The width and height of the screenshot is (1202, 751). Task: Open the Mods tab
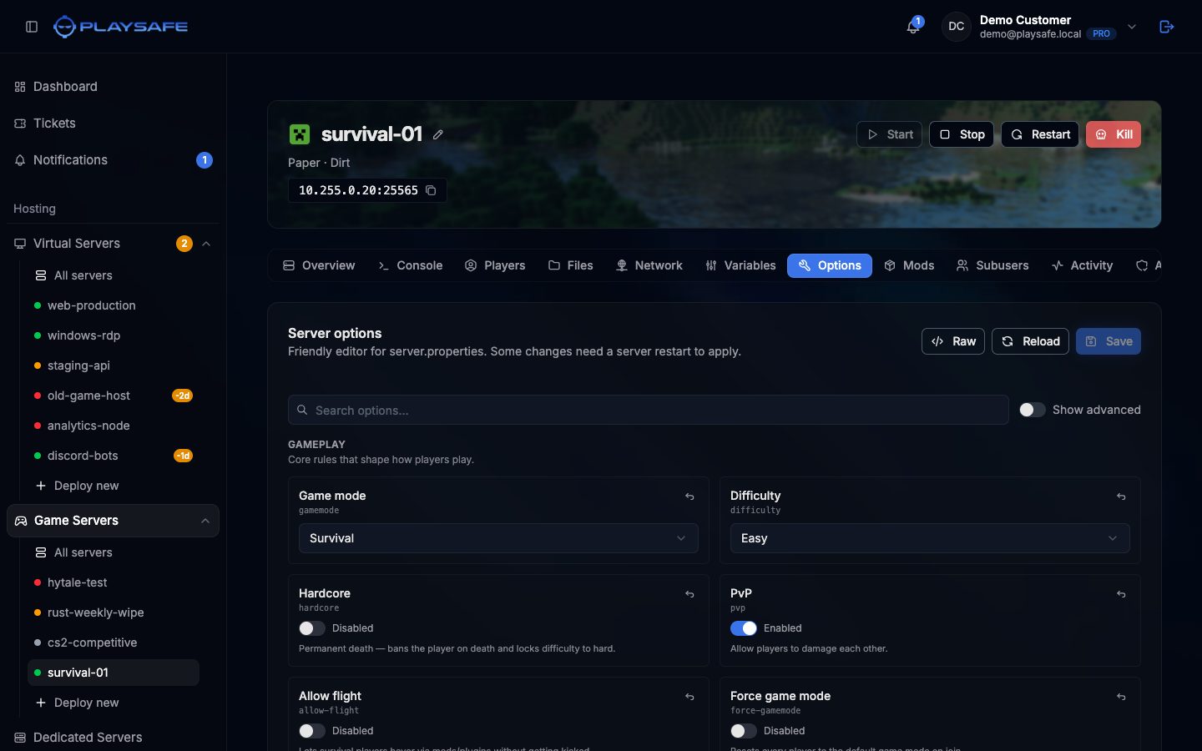[909, 265]
